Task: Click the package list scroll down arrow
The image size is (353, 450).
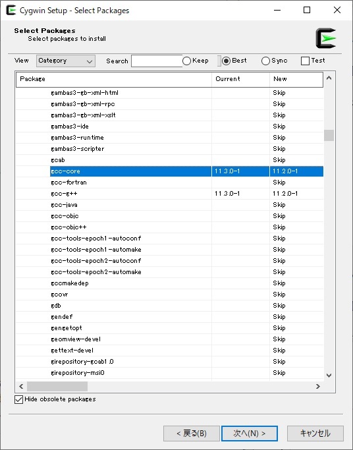Action: [329, 376]
